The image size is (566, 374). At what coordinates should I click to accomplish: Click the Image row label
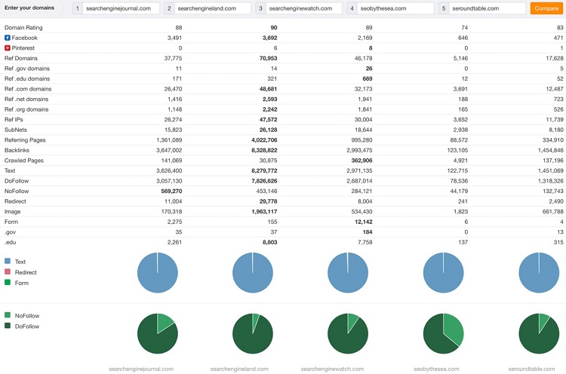[13, 212]
